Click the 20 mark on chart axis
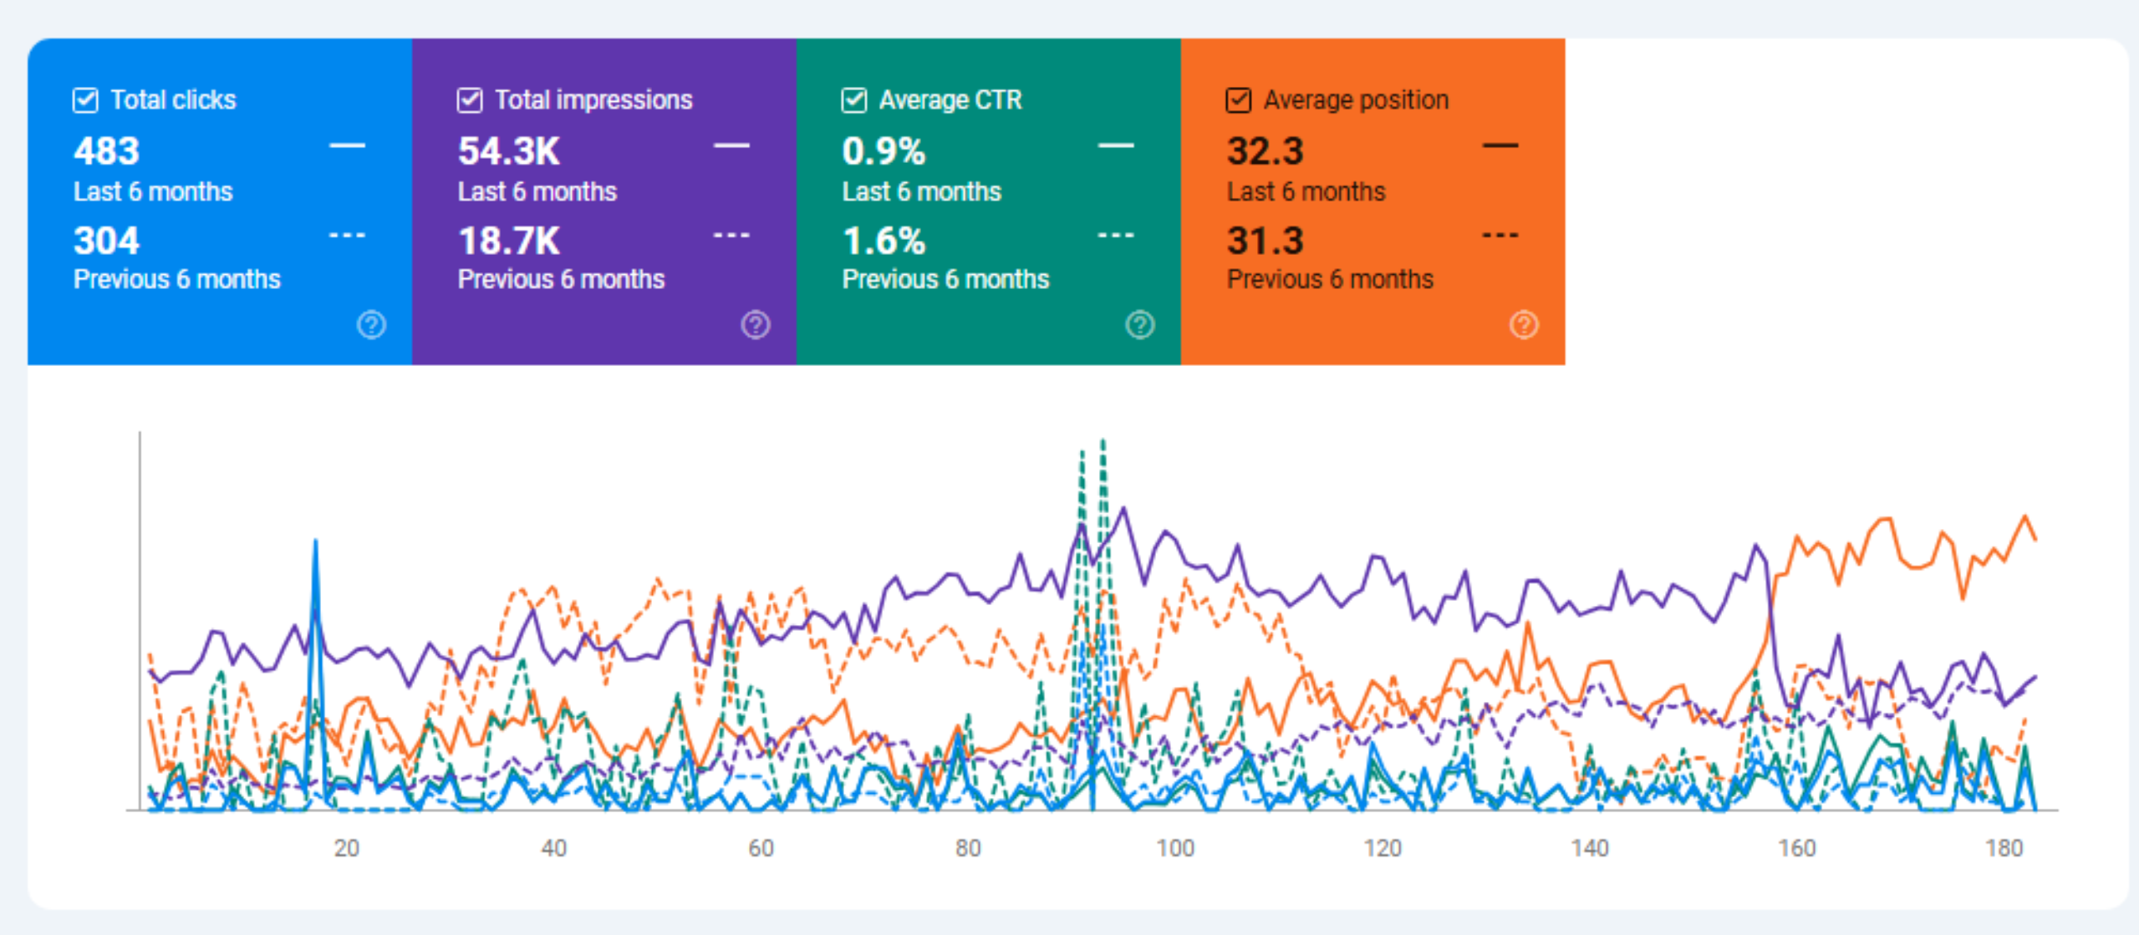2139x935 pixels. point(346,848)
